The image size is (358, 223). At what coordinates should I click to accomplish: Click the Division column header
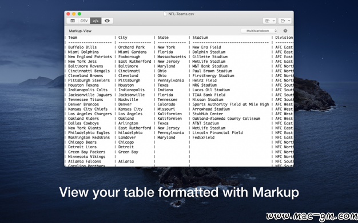(284, 37)
